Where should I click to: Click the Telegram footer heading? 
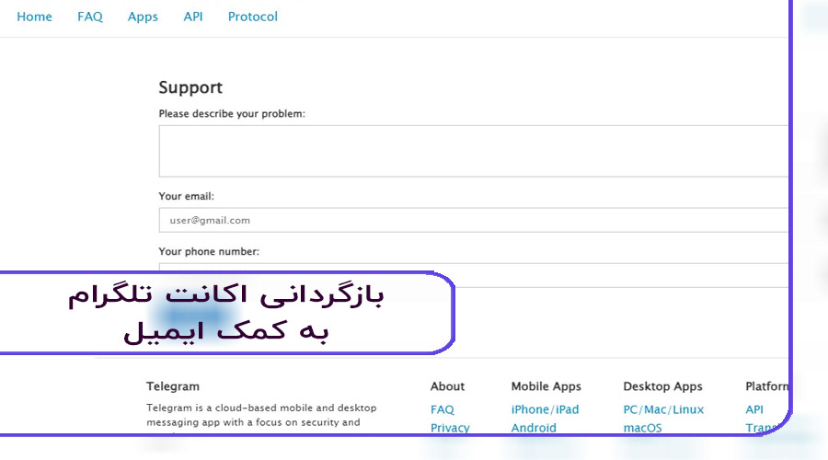pos(173,386)
